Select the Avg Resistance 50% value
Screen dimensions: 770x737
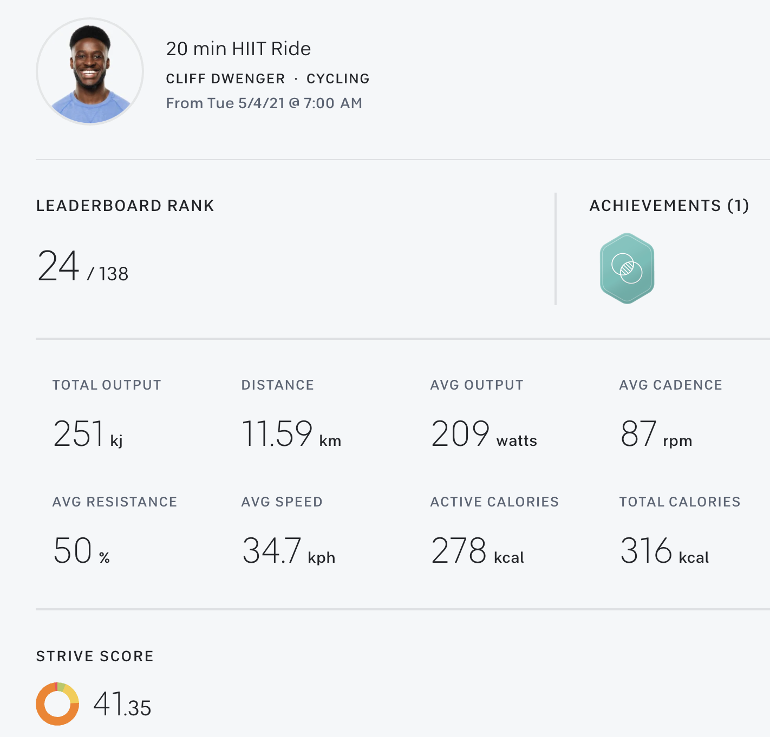(x=81, y=551)
